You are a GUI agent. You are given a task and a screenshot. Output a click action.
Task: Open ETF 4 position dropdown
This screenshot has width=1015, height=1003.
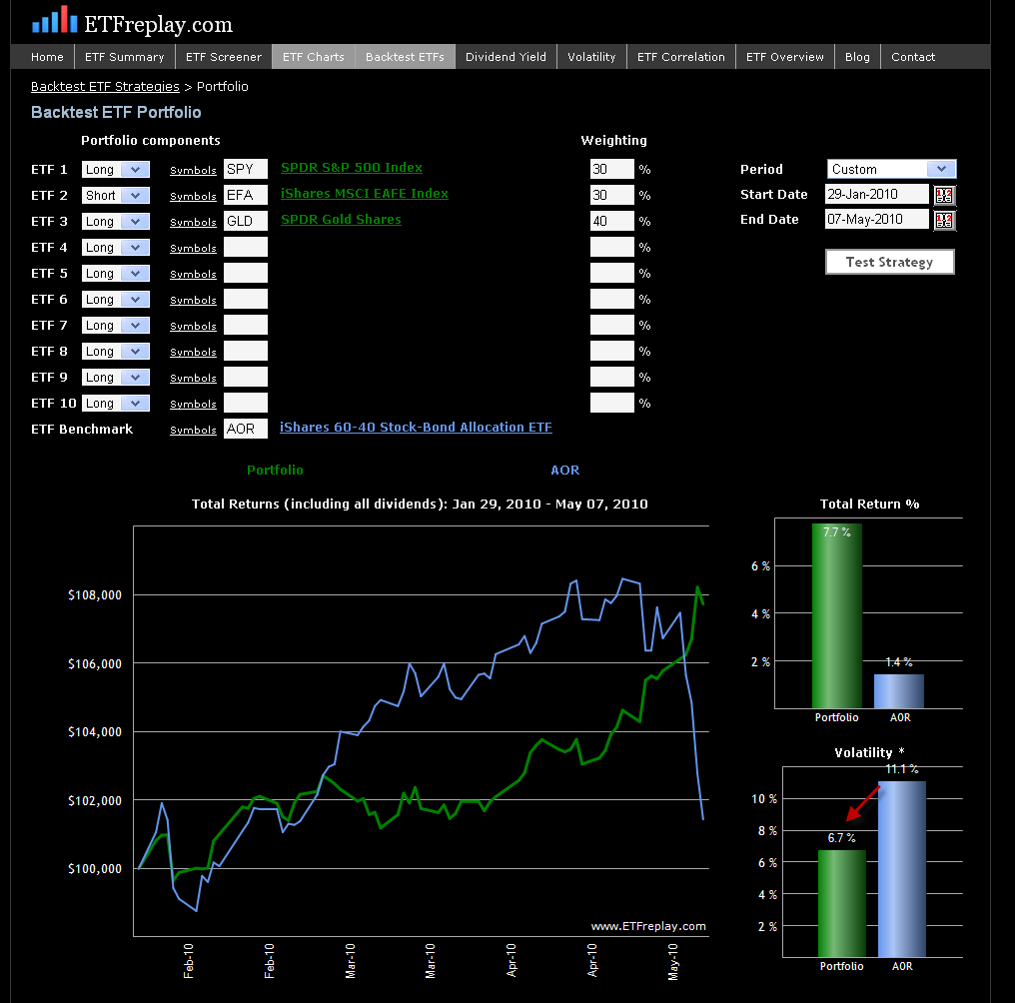coord(116,248)
